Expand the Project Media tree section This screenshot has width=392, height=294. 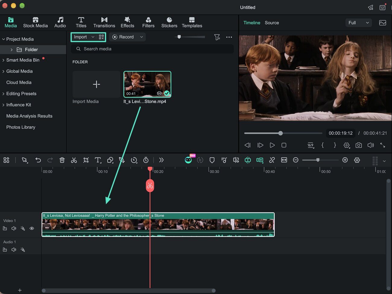coord(4,39)
